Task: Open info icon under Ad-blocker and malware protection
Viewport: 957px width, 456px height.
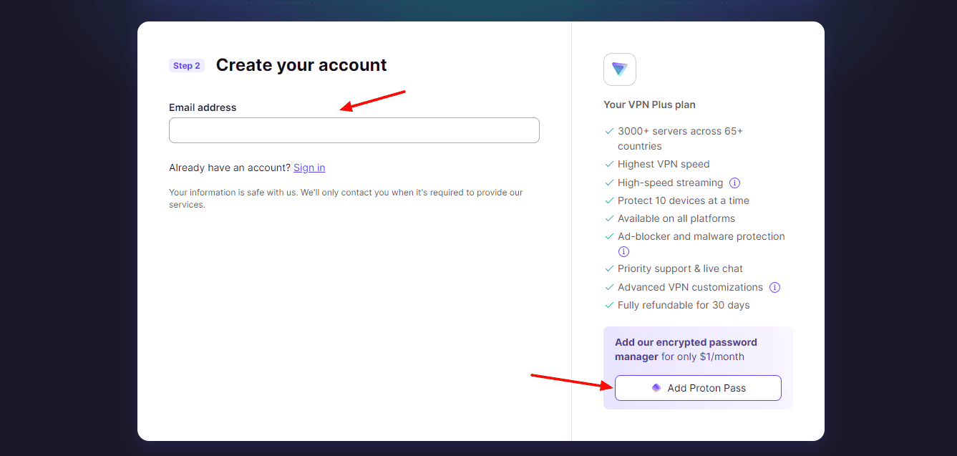Action: tap(623, 251)
